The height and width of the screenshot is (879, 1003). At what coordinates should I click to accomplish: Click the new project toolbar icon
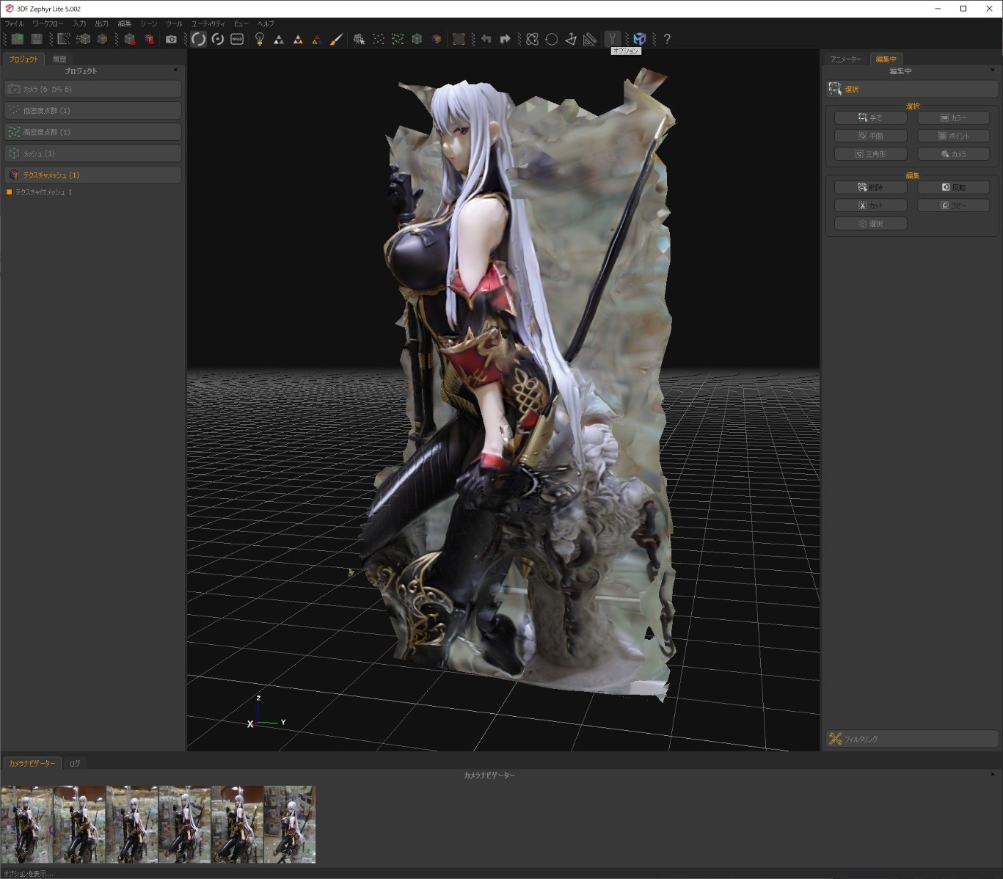tap(17, 39)
